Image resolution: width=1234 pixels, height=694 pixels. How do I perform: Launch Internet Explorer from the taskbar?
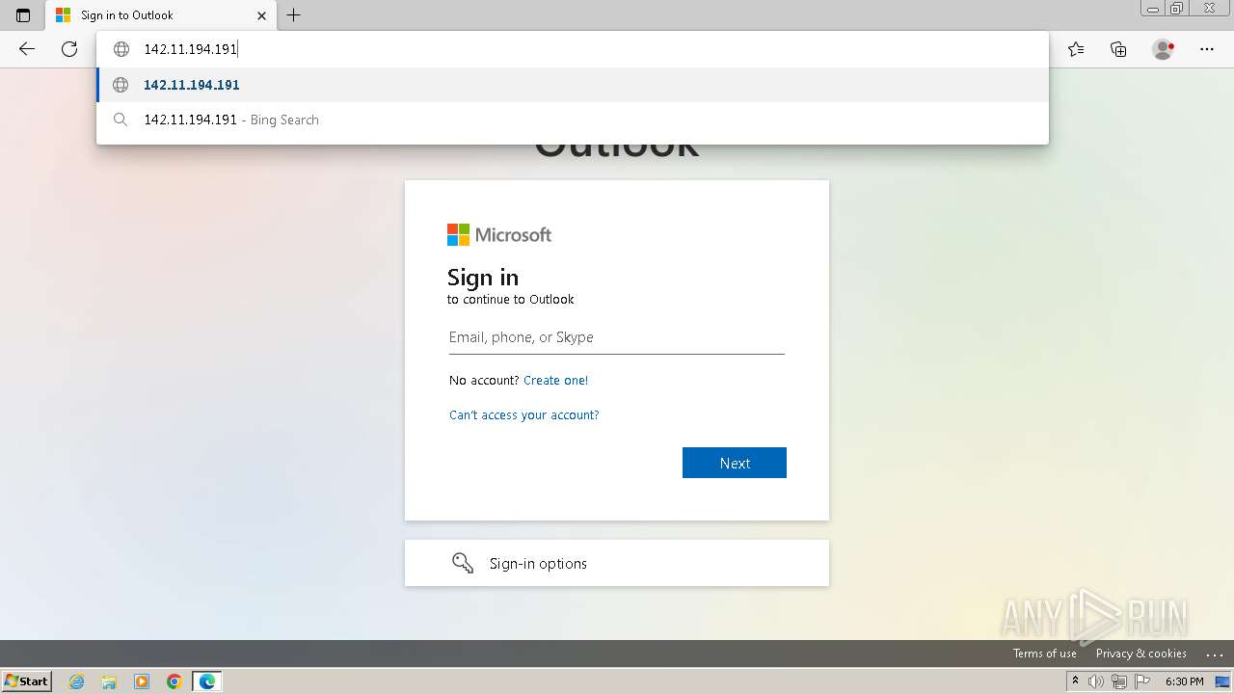click(x=77, y=681)
